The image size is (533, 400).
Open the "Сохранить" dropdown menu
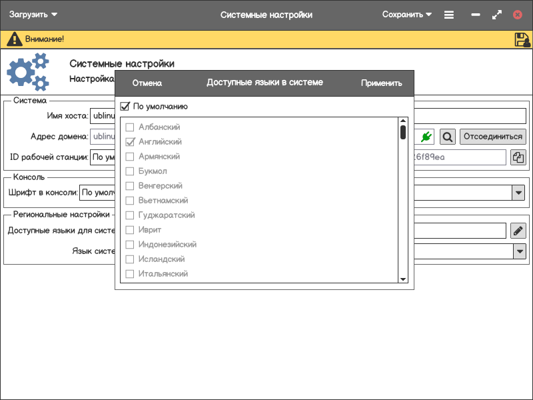(406, 15)
